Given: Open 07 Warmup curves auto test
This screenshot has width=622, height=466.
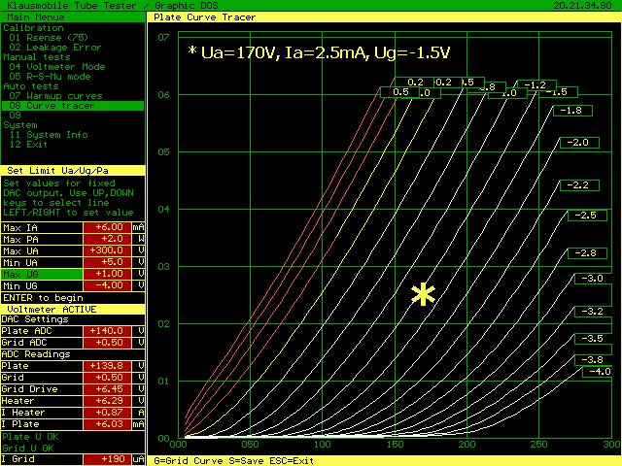Looking at the screenshot, I should 55,96.
